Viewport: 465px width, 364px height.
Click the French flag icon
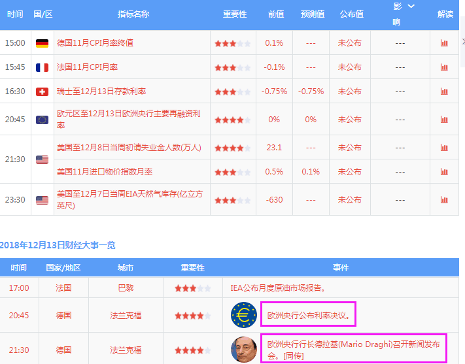point(42,67)
